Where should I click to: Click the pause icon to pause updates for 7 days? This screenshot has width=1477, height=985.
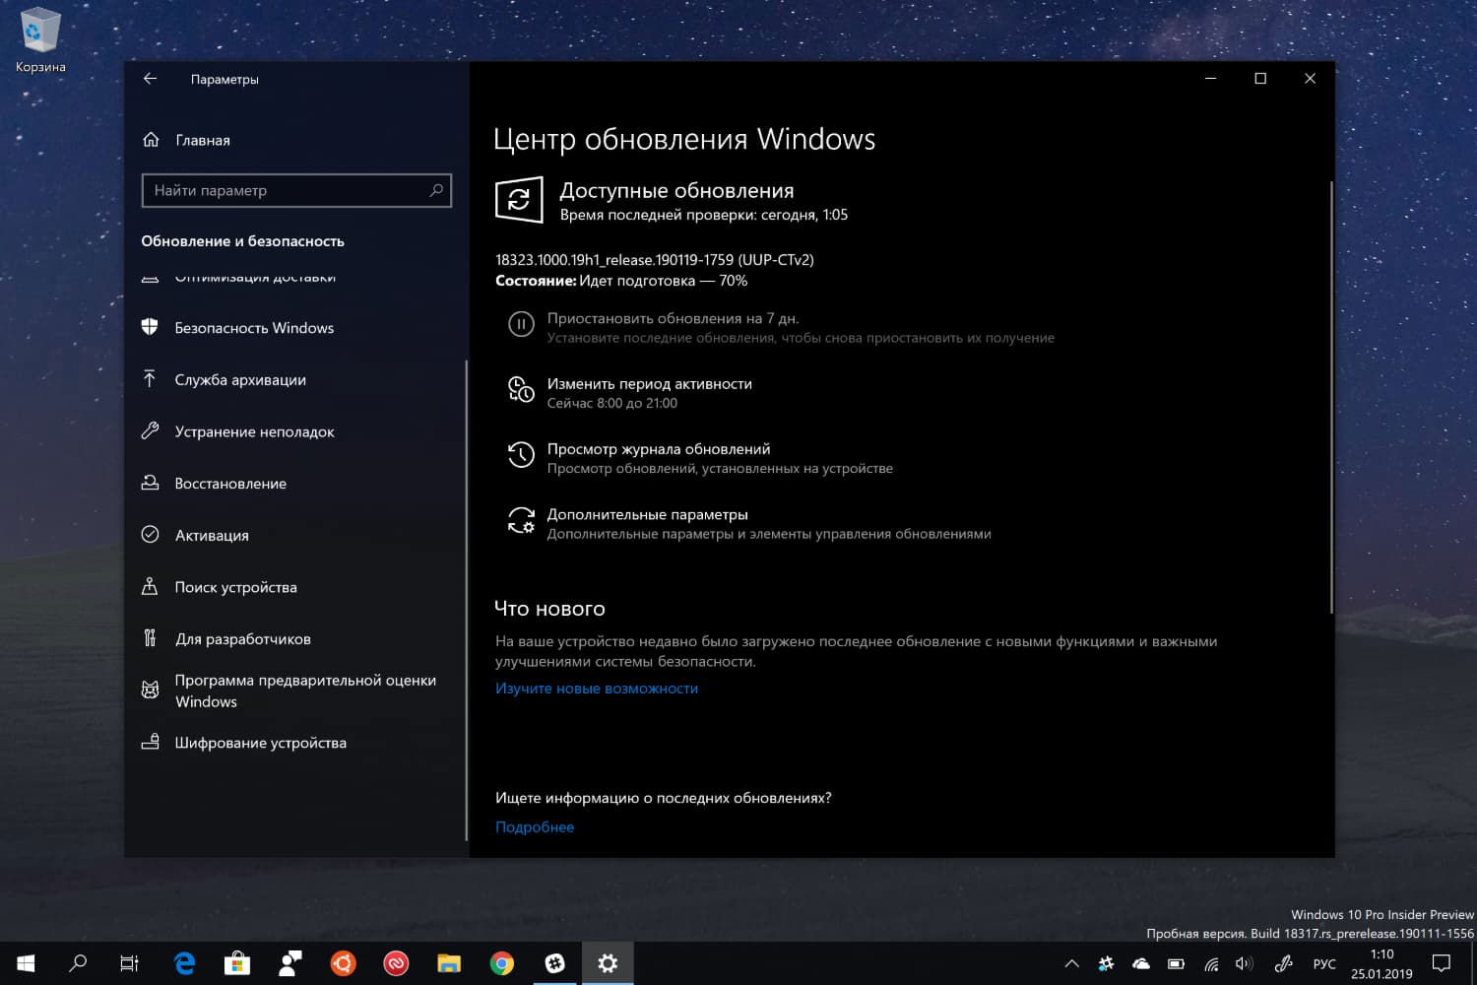click(521, 324)
